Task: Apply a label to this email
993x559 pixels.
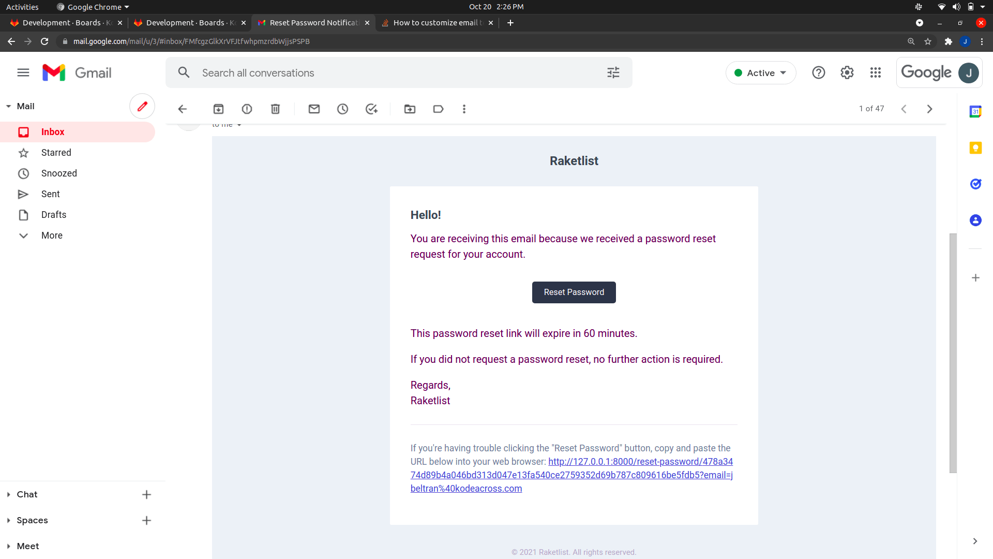Action: point(438,109)
